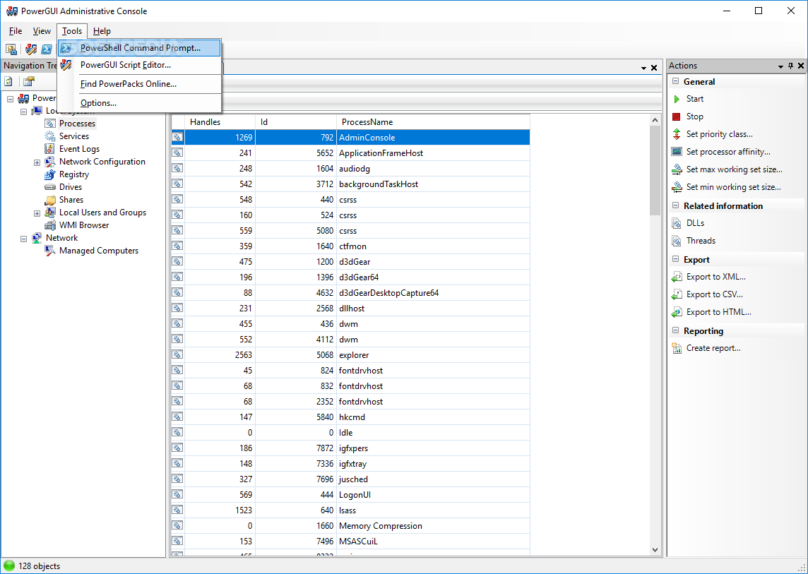This screenshot has width=808, height=574.
Task: Open the Actions pane dropdown arrow
Action: pos(780,66)
